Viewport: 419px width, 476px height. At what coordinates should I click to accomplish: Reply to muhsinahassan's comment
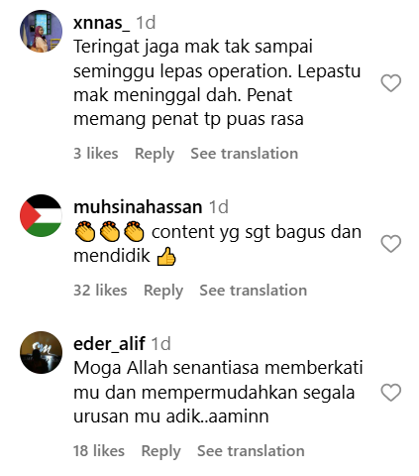(163, 291)
